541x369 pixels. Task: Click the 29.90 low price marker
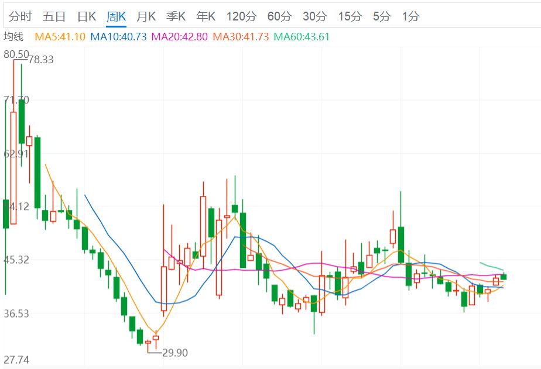(175, 353)
